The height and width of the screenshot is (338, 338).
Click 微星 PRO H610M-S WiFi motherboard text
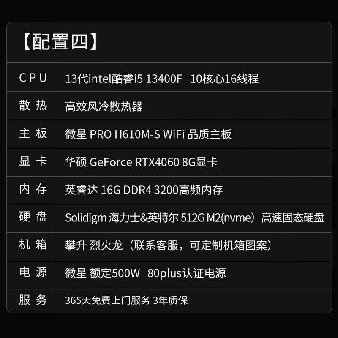[x=148, y=134]
